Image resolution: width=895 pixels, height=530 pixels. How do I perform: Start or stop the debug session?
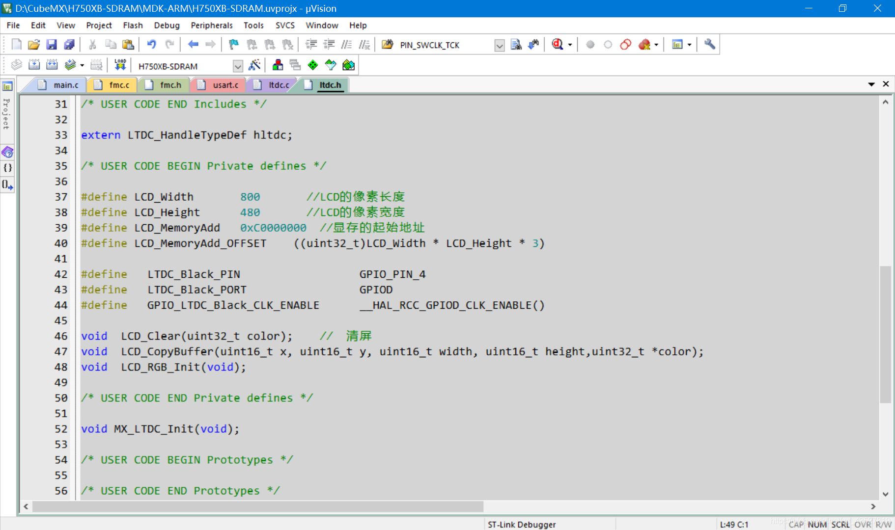(558, 45)
